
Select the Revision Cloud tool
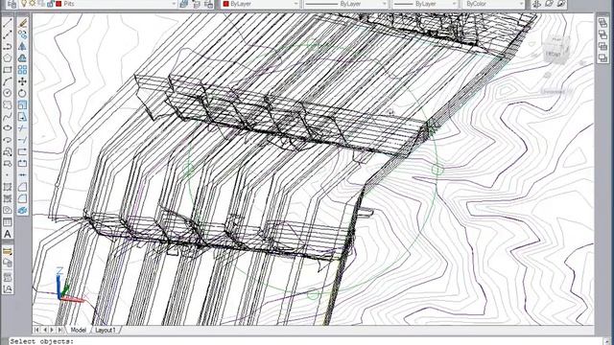point(8,104)
